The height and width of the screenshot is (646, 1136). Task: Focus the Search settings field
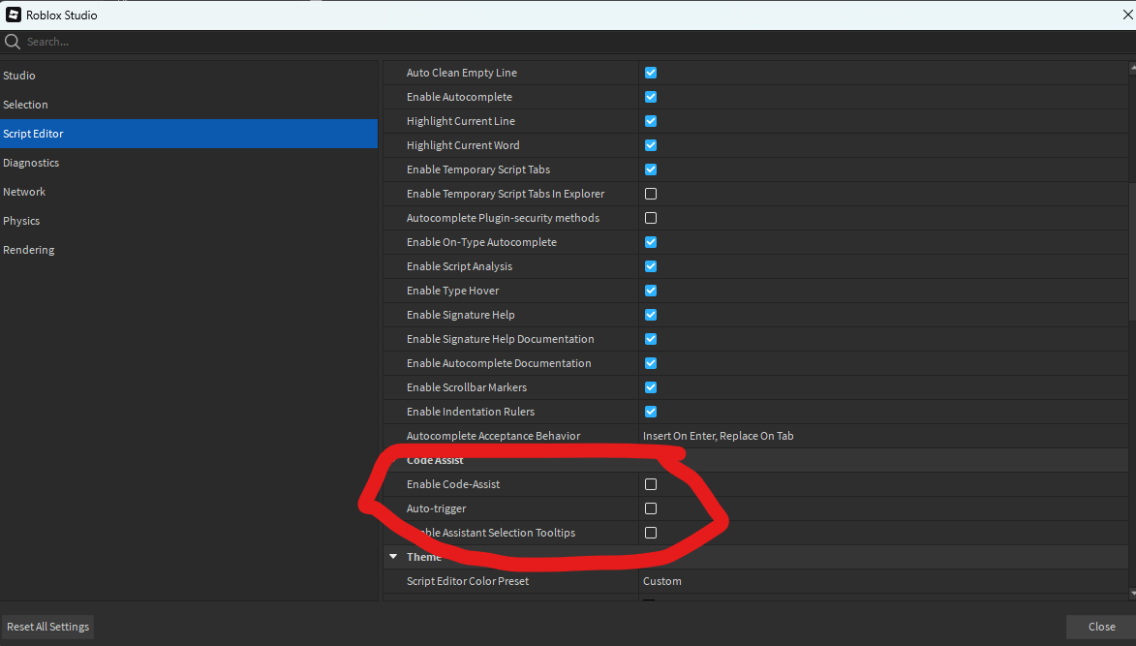click(x=568, y=42)
